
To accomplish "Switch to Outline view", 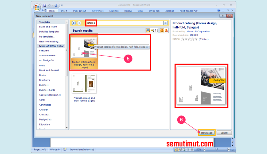I will point(188,149).
